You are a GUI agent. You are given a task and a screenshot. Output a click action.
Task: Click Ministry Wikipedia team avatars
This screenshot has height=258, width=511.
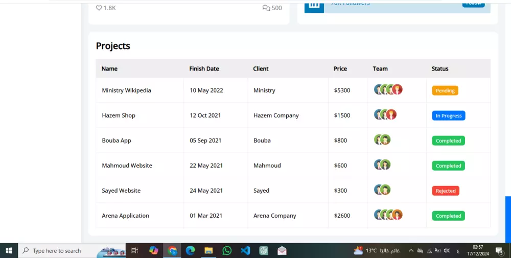(388, 90)
